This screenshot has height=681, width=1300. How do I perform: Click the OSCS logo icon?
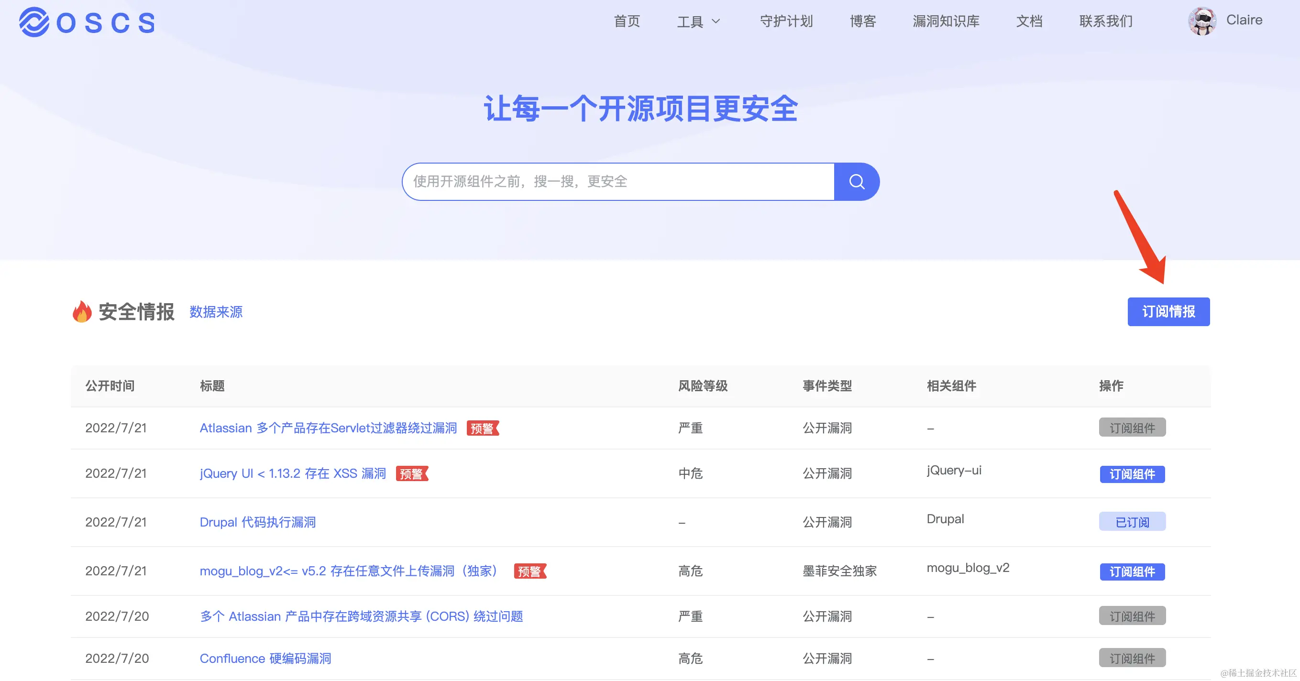click(x=34, y=22)
